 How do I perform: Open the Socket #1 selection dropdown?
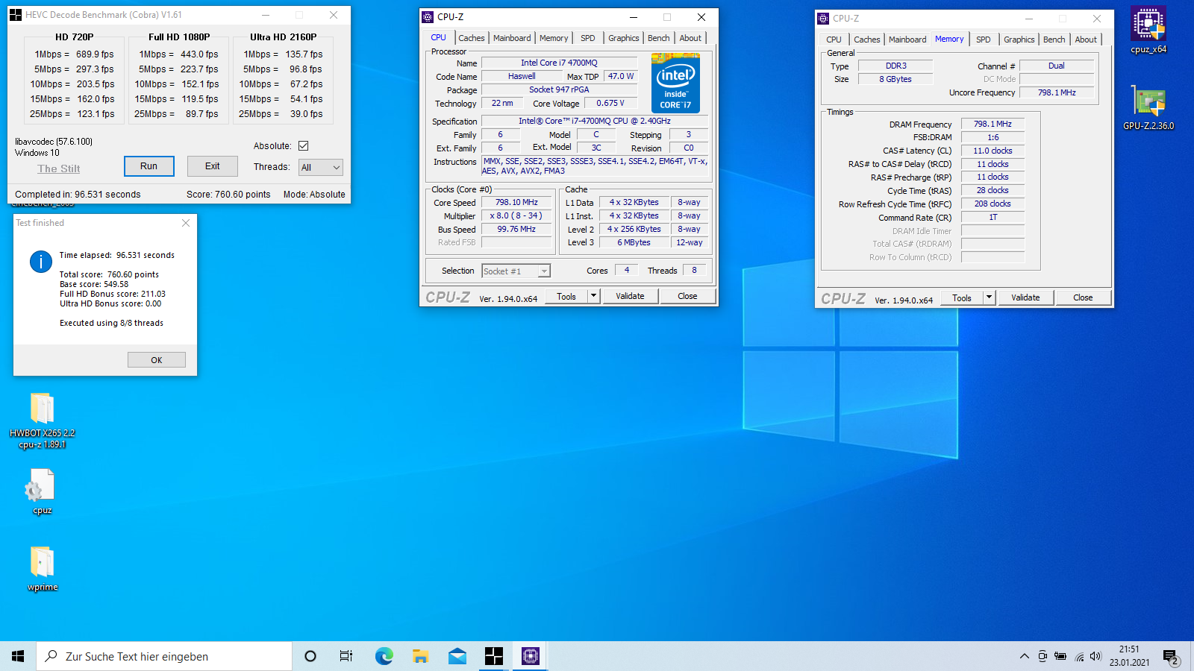point(516,271)
